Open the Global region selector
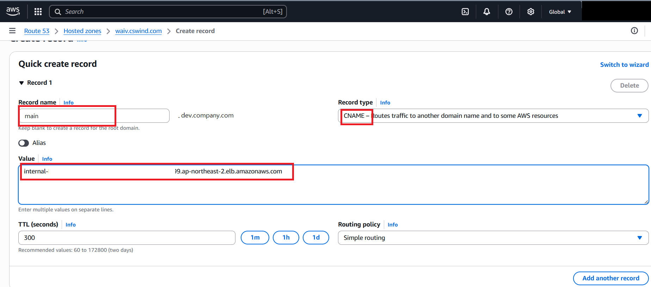This screenshot has height=287, width=651. (560, 12)
